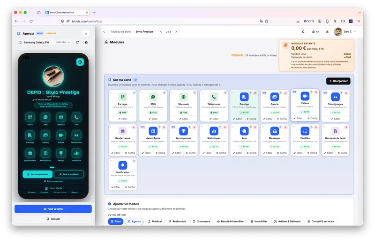
Task: Click the Sites web globe icon
Action: click(x=183, y=97)
